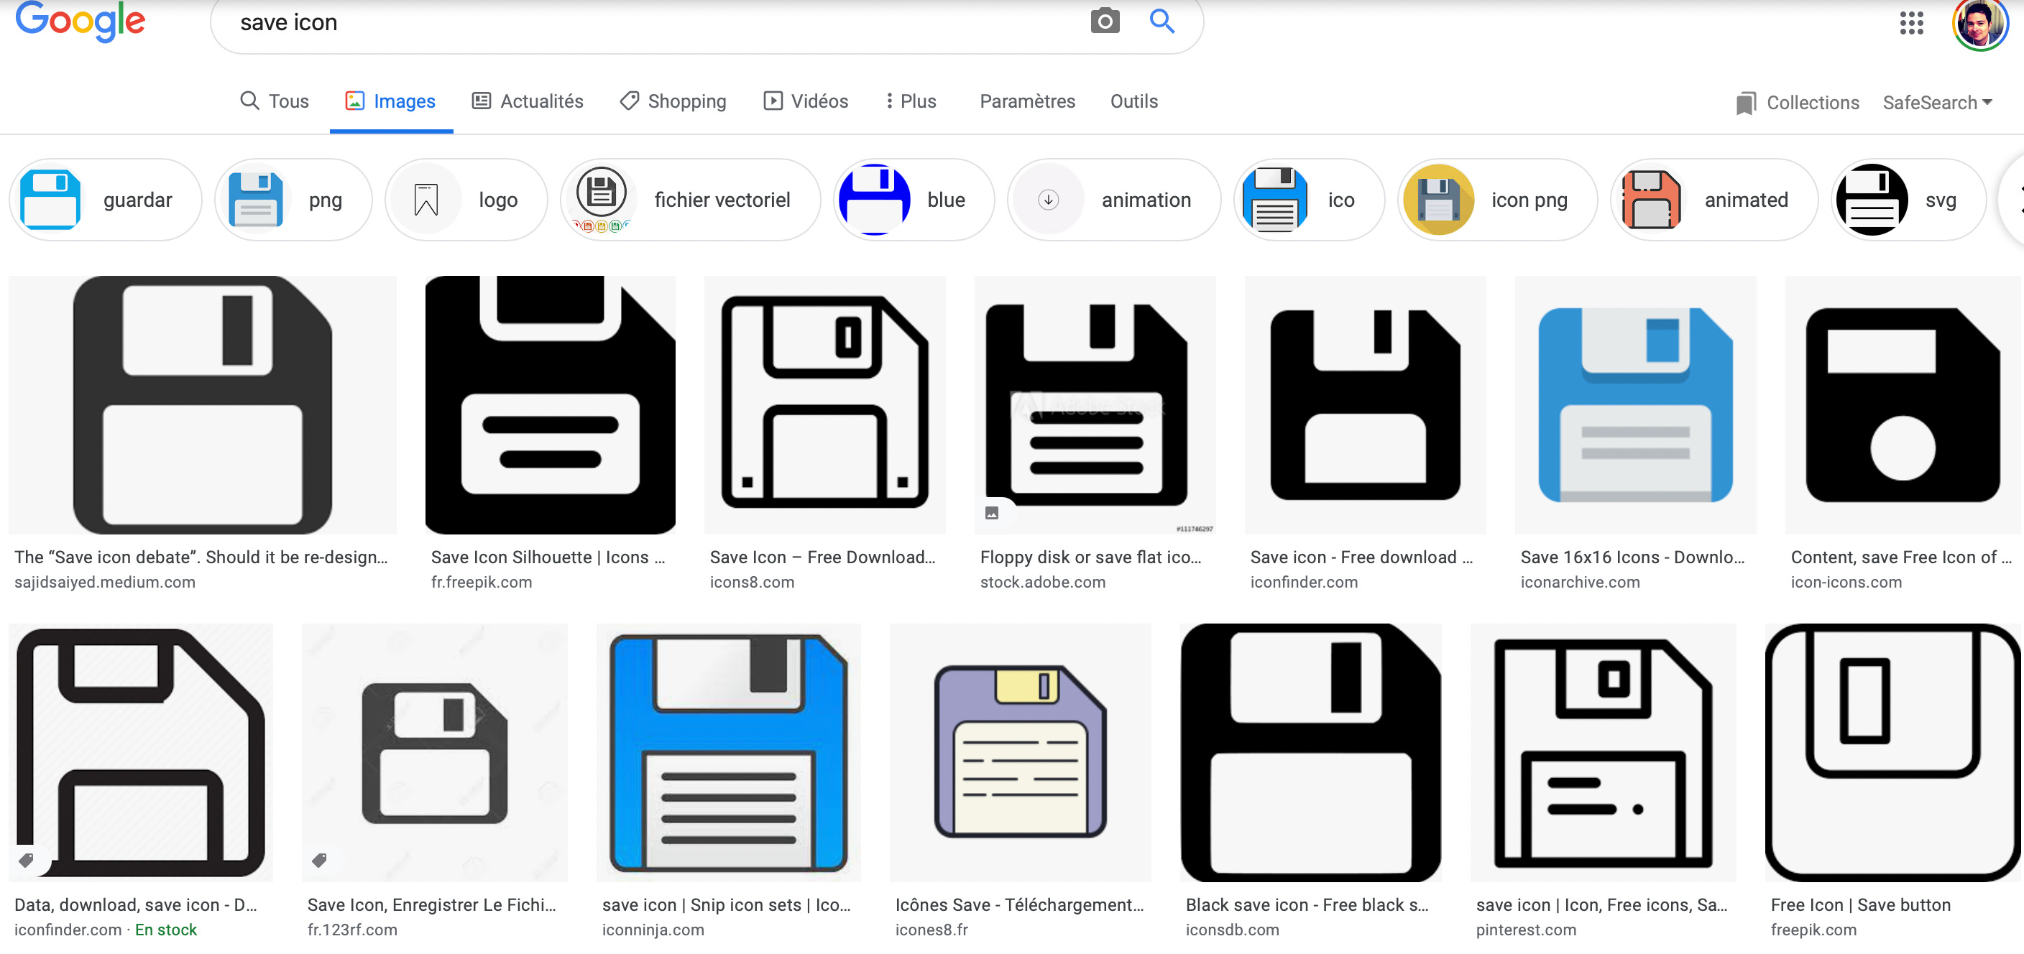Select the Images tab
This screenshot has width=2024, height=954.
390,101
